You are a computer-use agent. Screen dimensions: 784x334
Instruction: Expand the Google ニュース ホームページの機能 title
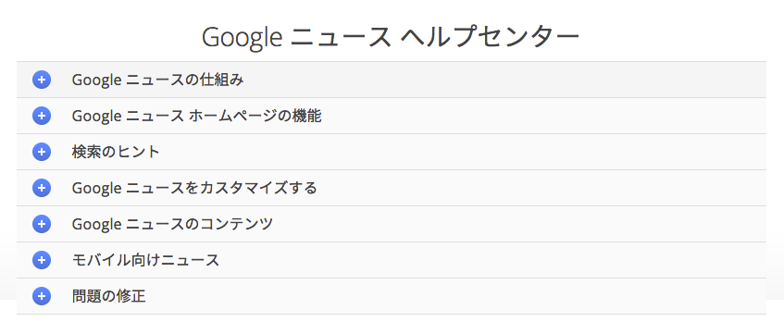coord(196,116)
